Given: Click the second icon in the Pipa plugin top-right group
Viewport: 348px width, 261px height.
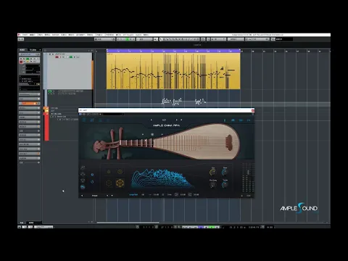Looking at the screenshot, I should [233, 120].
